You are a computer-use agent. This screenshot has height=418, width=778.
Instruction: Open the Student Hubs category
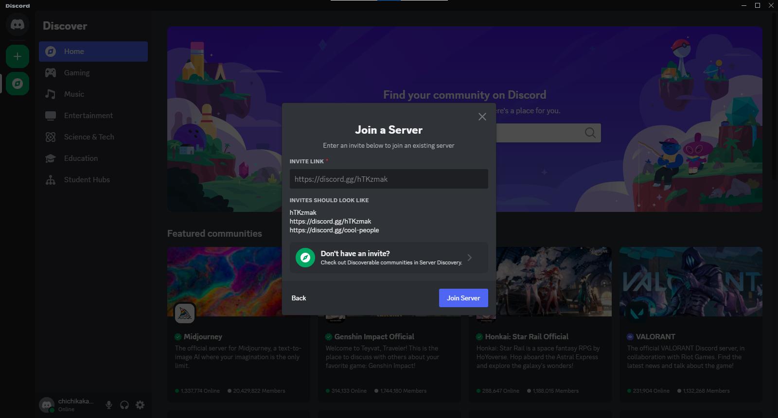coord(93,180)
